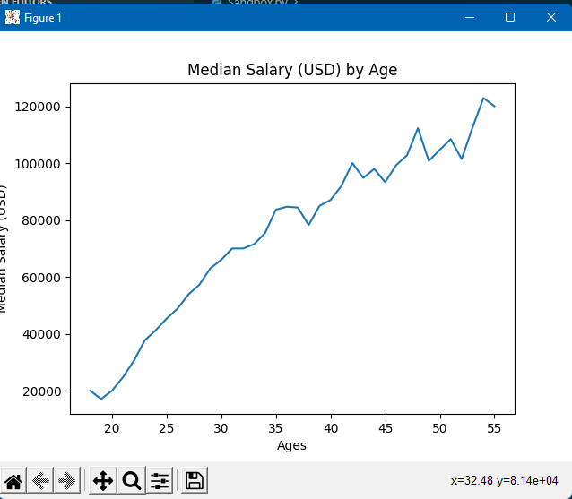572x499 pixels.
Task: Click the line's dip near age 38
Action: tap(308, 225)
